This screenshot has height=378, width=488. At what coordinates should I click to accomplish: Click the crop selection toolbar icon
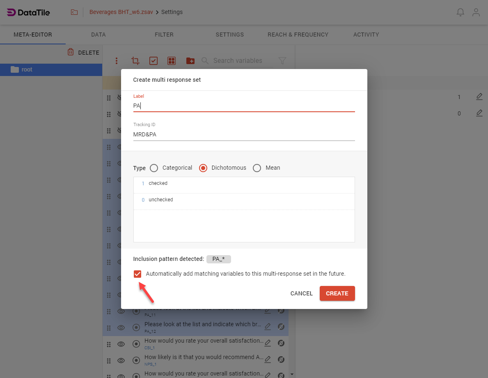[135, 61]
